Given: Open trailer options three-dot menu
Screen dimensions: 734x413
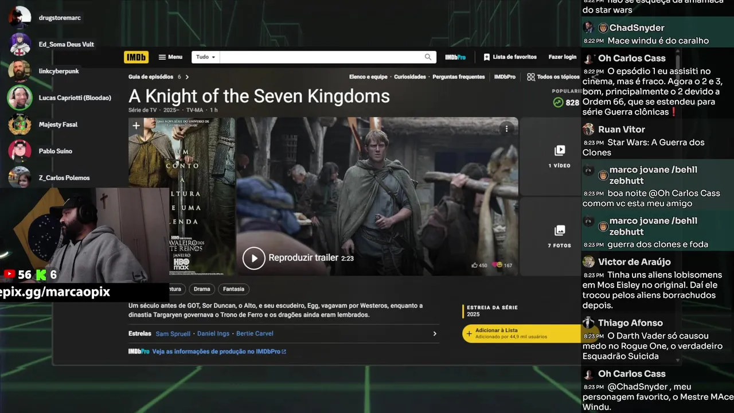Looking at the screenshot, I should (x=506, y=129).
